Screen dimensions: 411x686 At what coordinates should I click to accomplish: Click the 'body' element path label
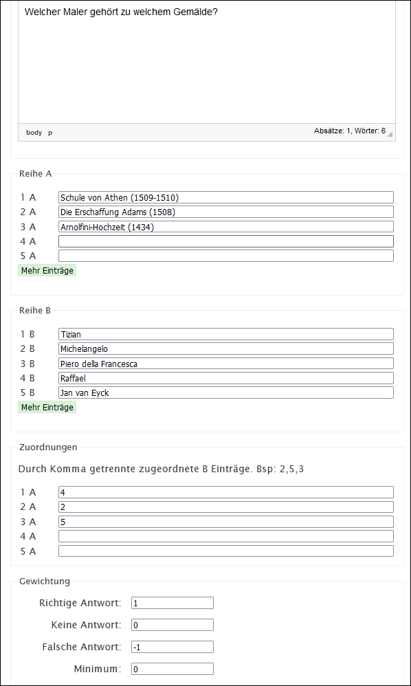click(34, 133)
